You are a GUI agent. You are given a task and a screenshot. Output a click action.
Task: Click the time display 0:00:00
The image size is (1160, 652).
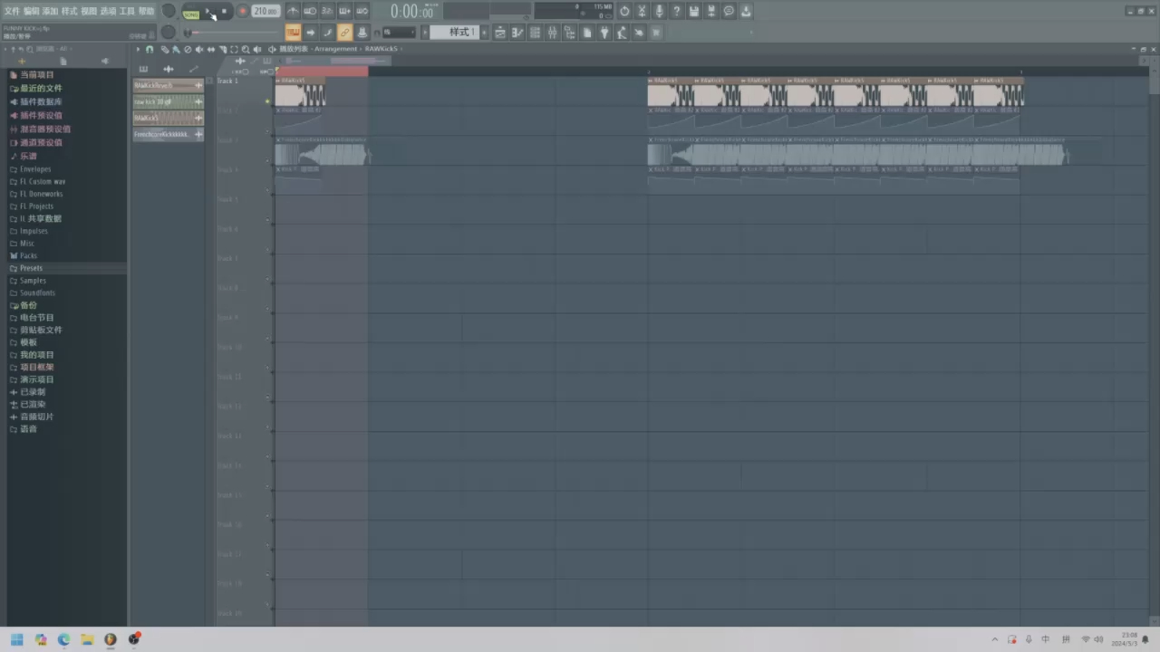[412, 12]
